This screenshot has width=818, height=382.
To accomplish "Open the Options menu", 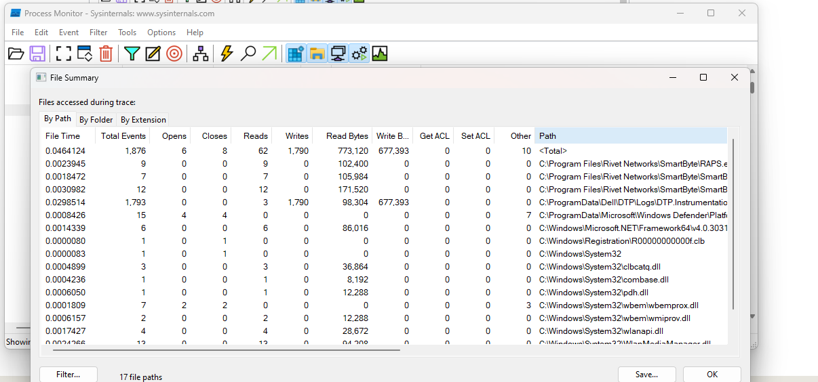I will 161,33.
